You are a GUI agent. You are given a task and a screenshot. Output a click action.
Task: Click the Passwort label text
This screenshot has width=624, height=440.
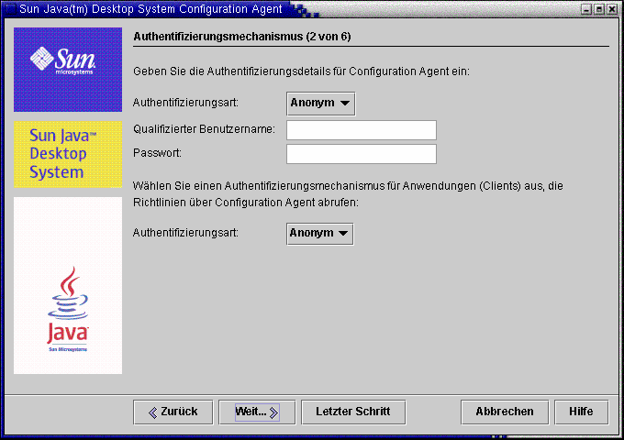tap(157, 153)
